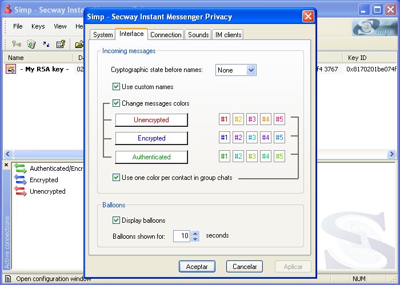Click the blue arrows switch toolbar icon

coord(46,44)
